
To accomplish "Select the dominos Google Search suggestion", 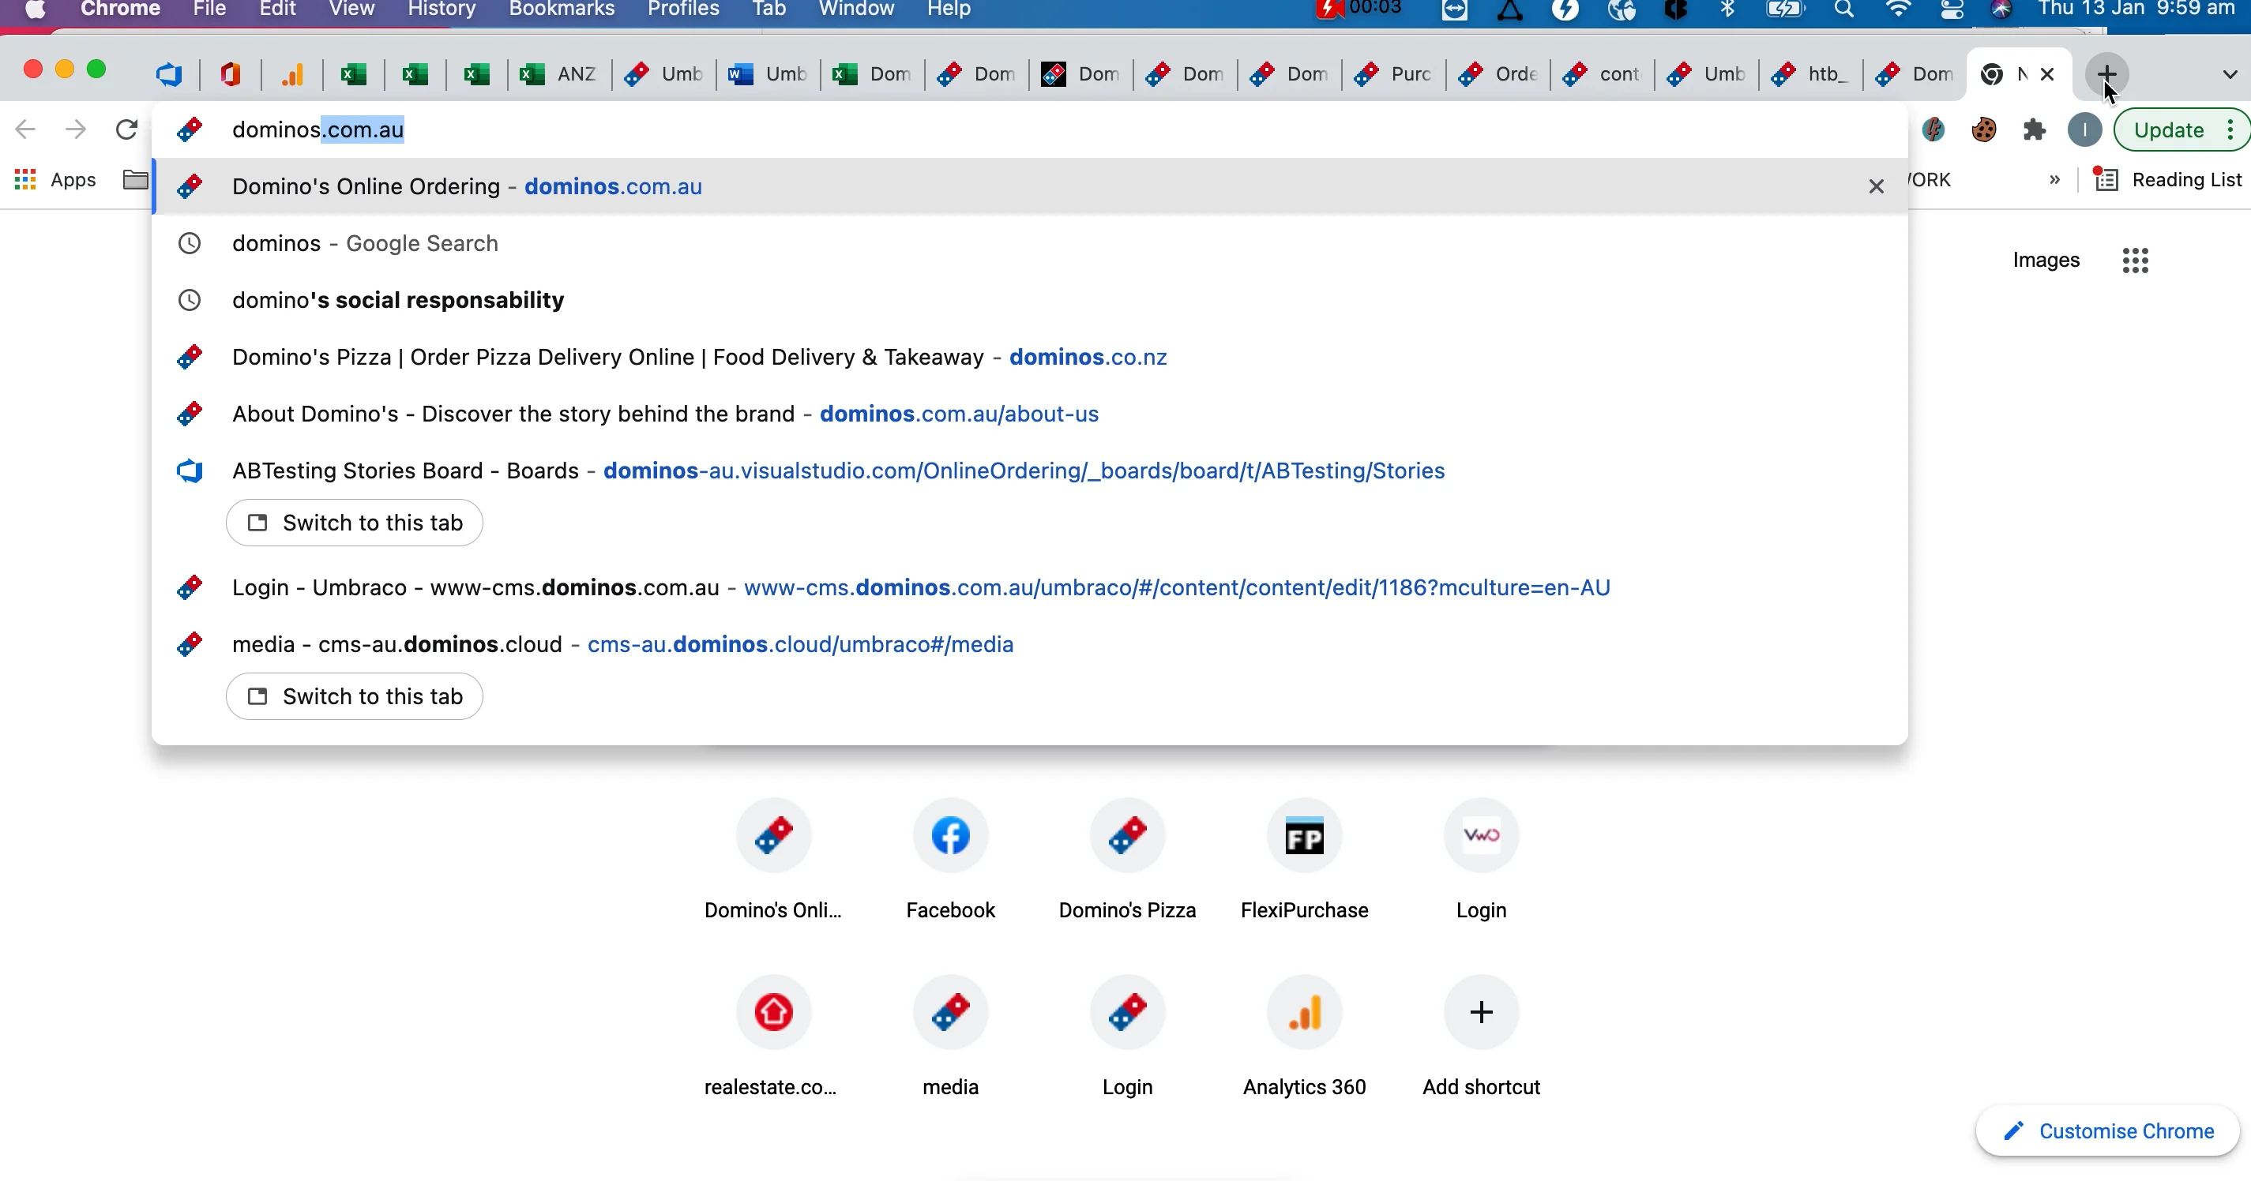I will (1029, 243).
